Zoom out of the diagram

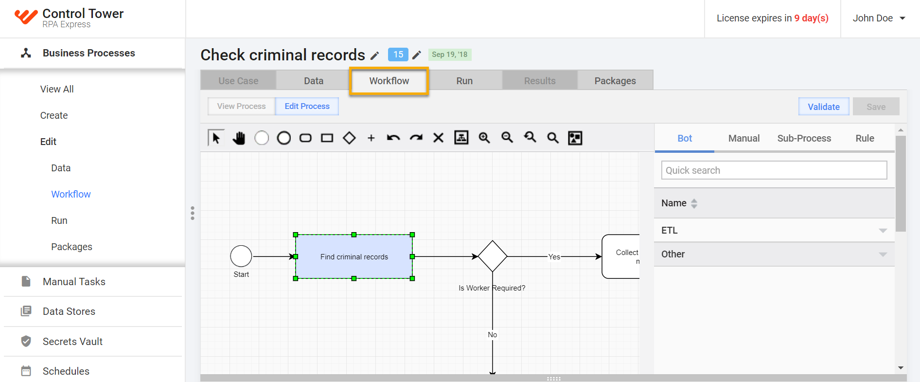507,138
